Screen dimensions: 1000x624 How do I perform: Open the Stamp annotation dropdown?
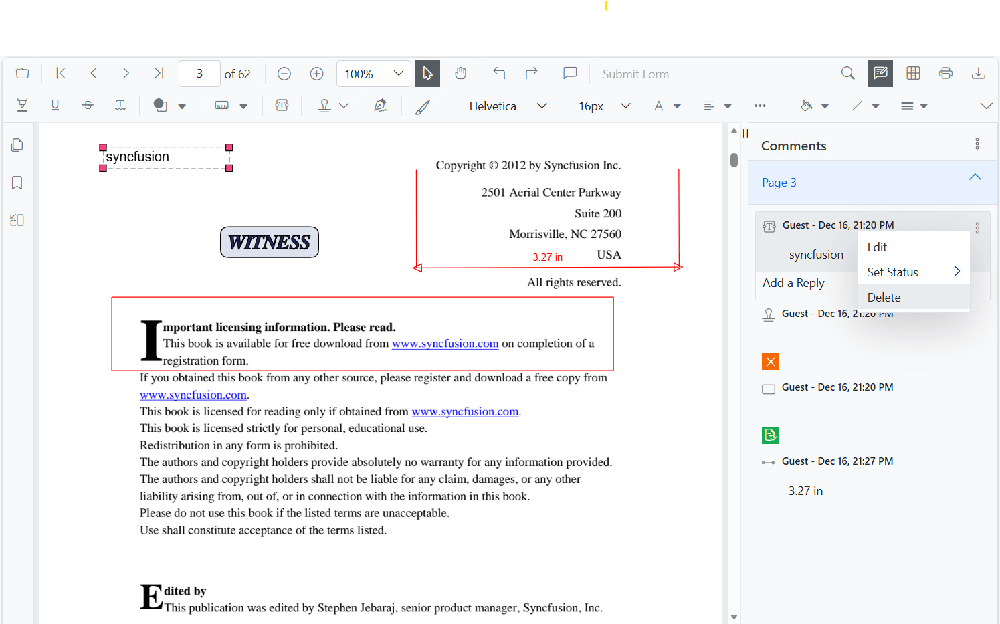[344, 106]
